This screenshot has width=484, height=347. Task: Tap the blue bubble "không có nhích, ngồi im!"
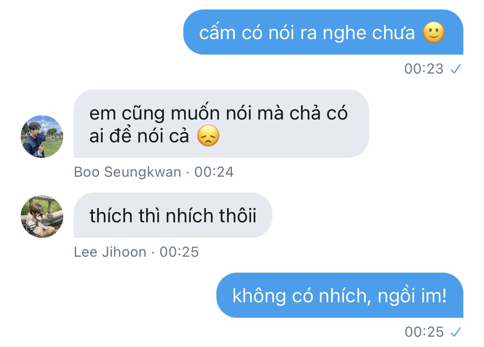click(339, 295)
